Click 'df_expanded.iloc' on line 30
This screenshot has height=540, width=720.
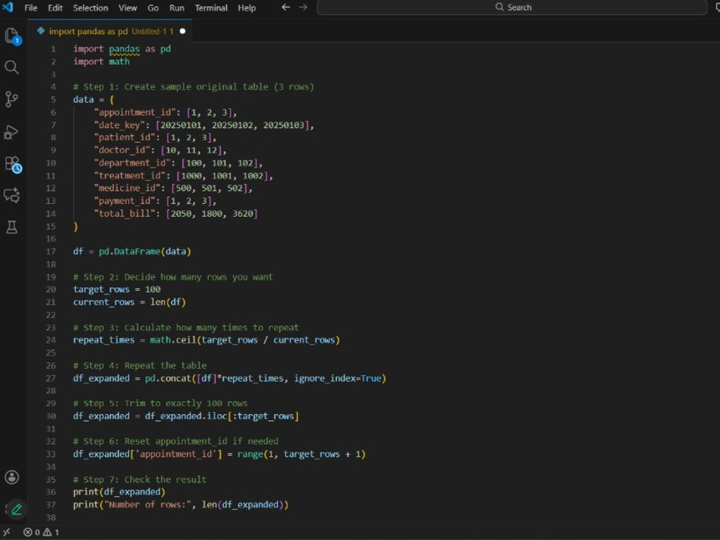point(186,416)
